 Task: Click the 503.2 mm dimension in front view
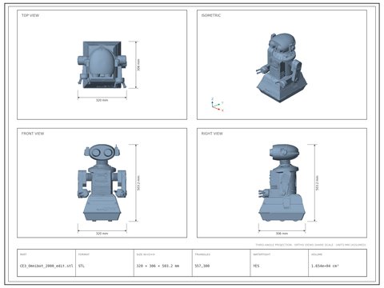[x=138, y=183]
